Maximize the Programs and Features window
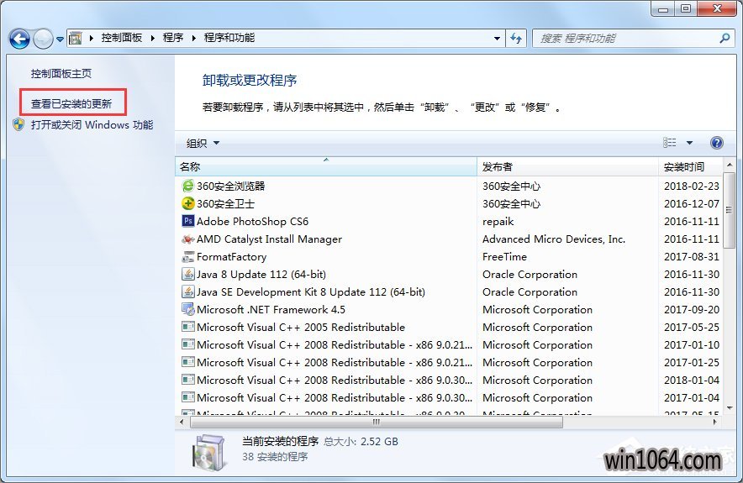This screenshot has width=743, height=483. click(686, 8)
